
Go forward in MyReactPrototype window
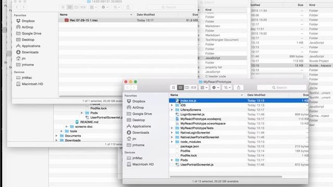(134, 88)
